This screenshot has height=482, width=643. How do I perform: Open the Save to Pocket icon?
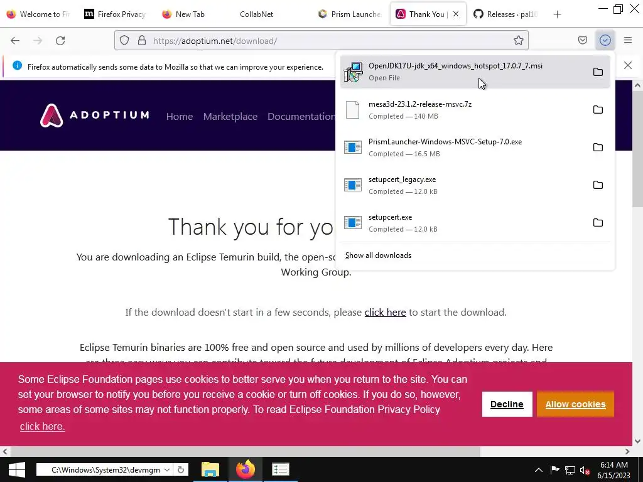583,40
